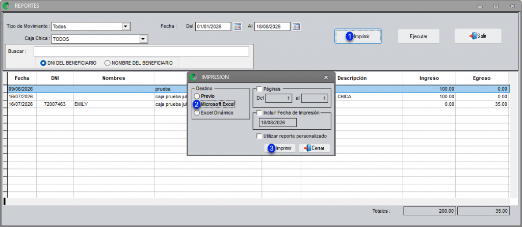Click the IMPRESION dialog app logo icon
The image size is (522, 227).
pyautogui.click(x=193, y=77)
